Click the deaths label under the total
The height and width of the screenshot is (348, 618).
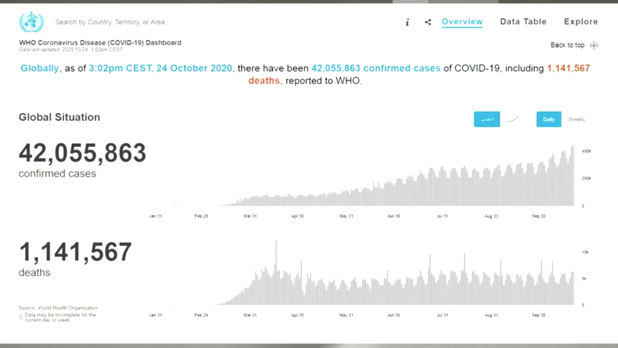(x=35, y=273)
